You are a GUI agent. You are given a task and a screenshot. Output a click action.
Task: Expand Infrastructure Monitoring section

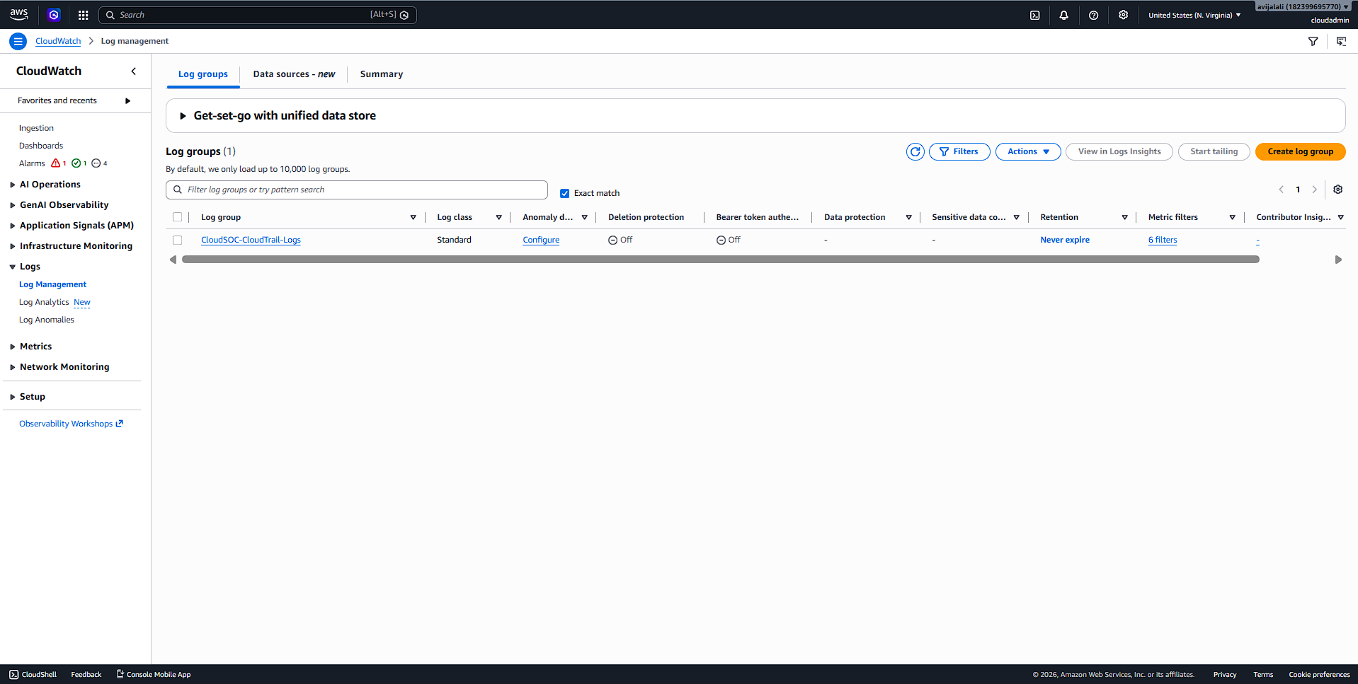pyautogui.click(x=13, y=246)
